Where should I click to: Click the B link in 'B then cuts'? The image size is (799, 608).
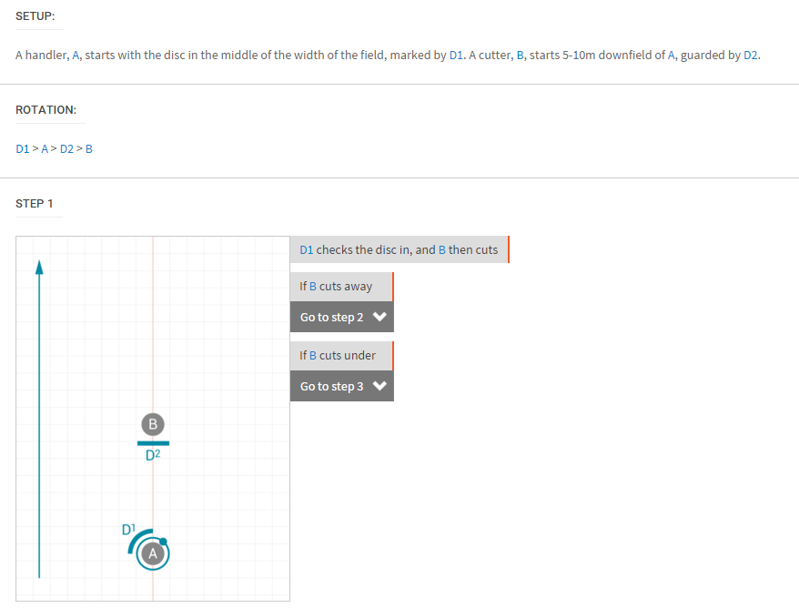[x=441, y=249]
